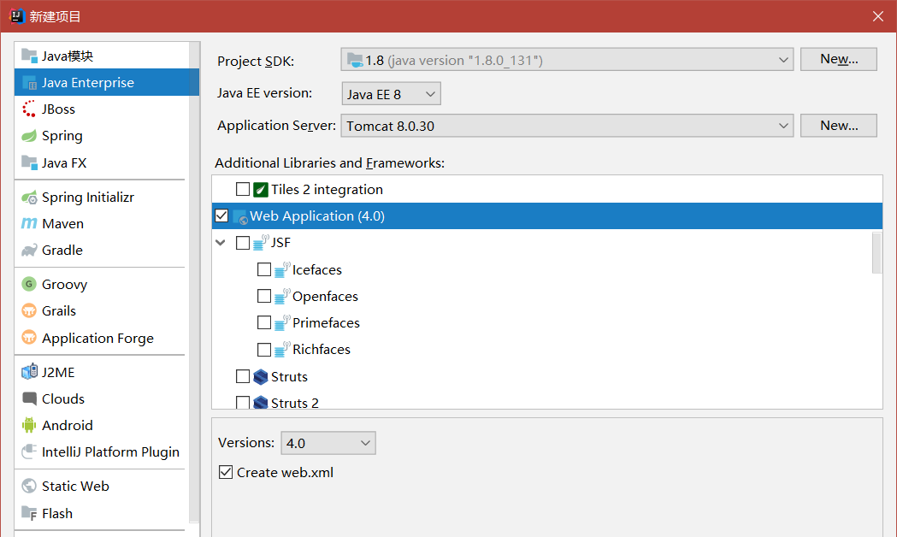Select the Struts 2 framework row

pyautogui.click(x=547, y=403)
